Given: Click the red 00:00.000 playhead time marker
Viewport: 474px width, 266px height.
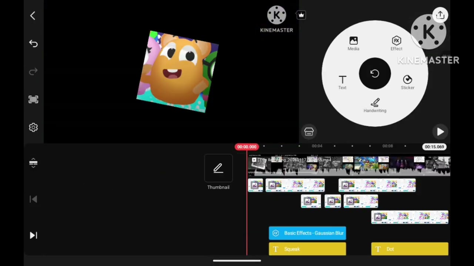Looking at the screenshot, I should coord(247,147).
